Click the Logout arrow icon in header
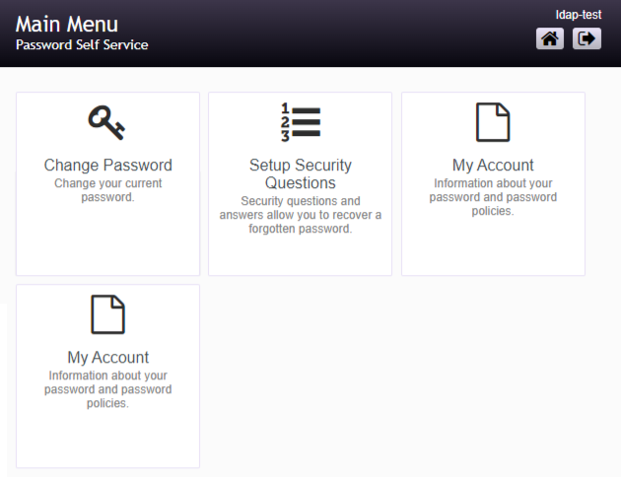The width and height of the screenshot is (621, 477). coord(586,38)
